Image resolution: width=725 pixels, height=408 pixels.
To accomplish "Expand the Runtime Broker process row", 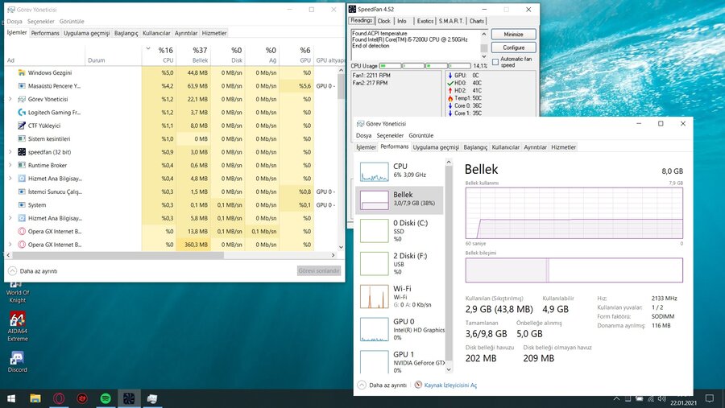I will pos(10,165).
